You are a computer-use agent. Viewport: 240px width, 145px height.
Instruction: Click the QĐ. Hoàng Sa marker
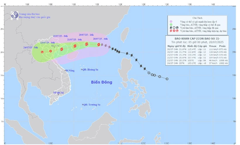pos(82,69)
